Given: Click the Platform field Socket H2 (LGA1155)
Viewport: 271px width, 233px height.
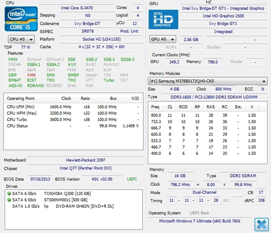Looking at the screenshot, I should click(102, 39).
